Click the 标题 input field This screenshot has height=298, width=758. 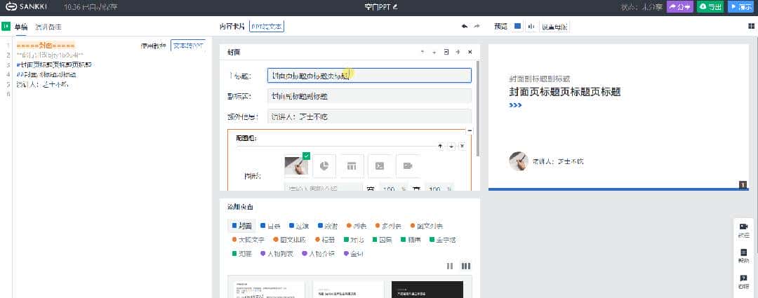point(369,76)
